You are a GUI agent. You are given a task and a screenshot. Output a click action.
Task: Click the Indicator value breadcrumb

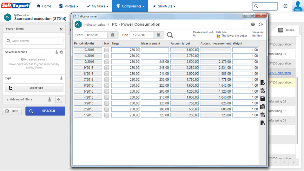pos(94,25)
